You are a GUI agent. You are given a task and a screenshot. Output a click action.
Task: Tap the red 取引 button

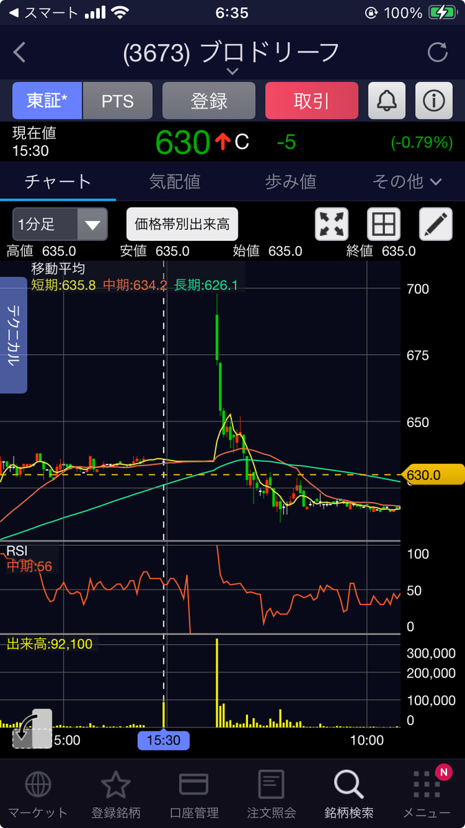311,101
